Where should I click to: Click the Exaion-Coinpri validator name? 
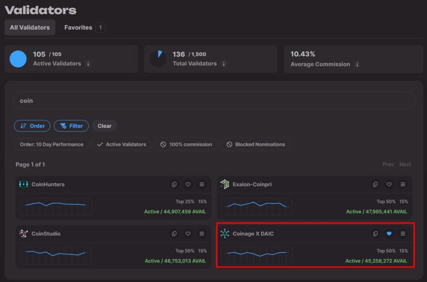click(x=252, y=185)
